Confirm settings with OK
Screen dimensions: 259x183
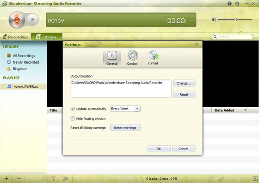pyautogui.click(x=159, y=149)
